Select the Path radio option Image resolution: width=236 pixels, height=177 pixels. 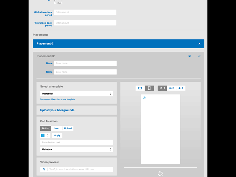(x=55, y=3)
